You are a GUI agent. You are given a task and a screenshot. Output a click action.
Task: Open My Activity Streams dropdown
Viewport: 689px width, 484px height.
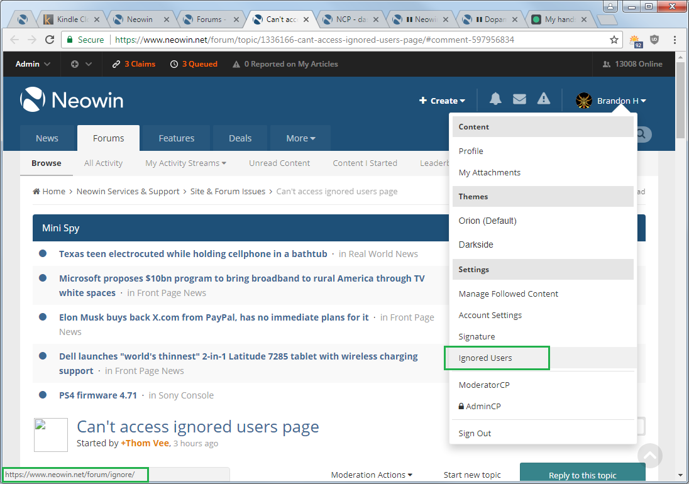pos(186,163)
